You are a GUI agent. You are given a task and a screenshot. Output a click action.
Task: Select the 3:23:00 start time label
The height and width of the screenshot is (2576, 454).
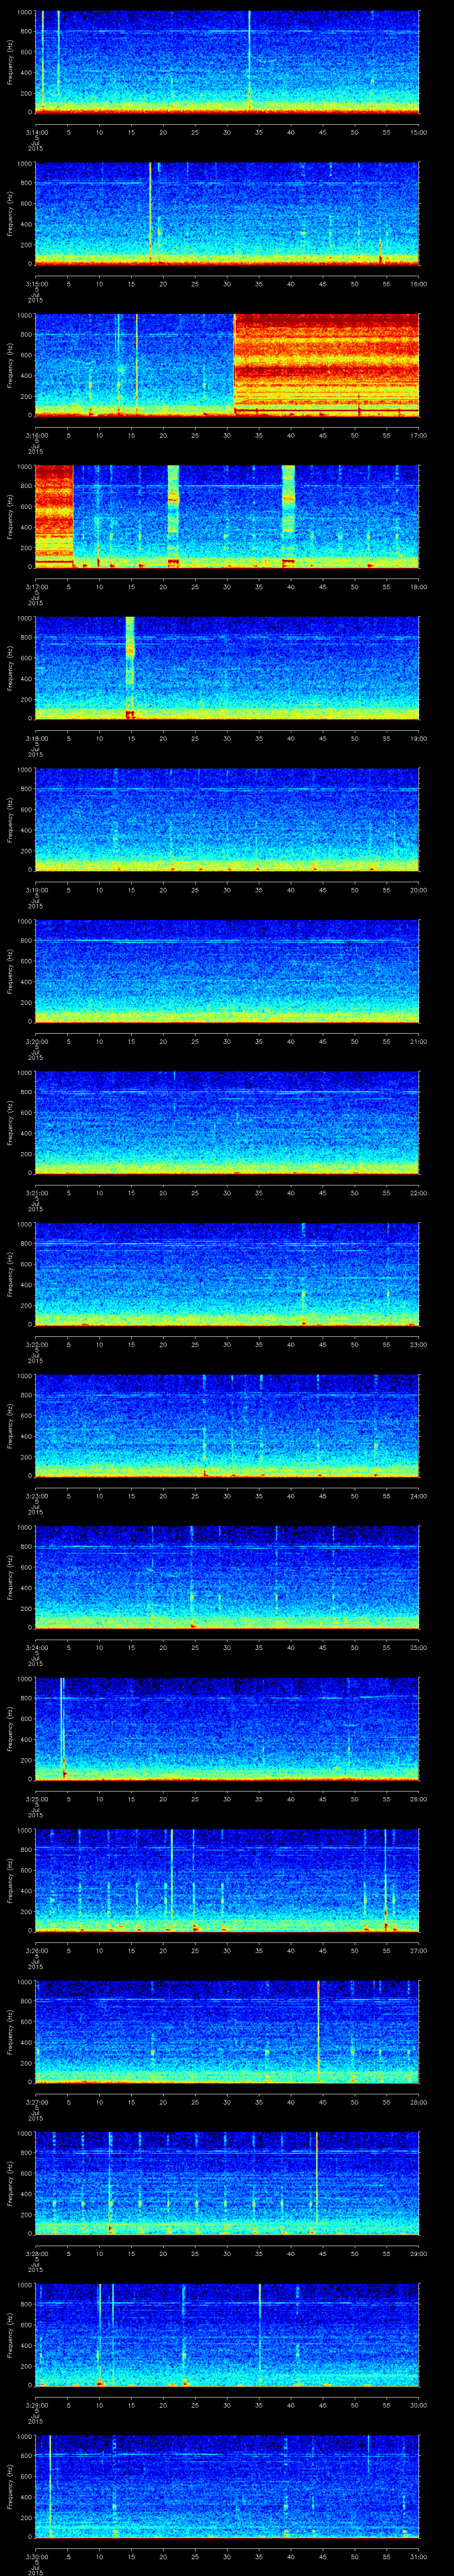coord(36,1495)
